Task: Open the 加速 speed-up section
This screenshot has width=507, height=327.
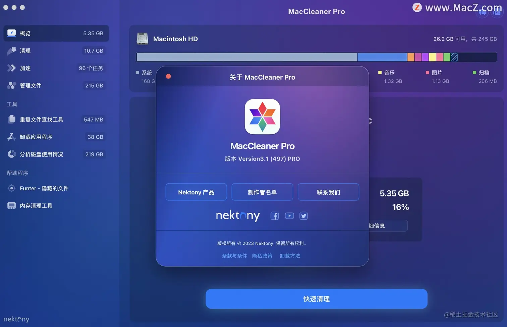Action: point(56,68)
